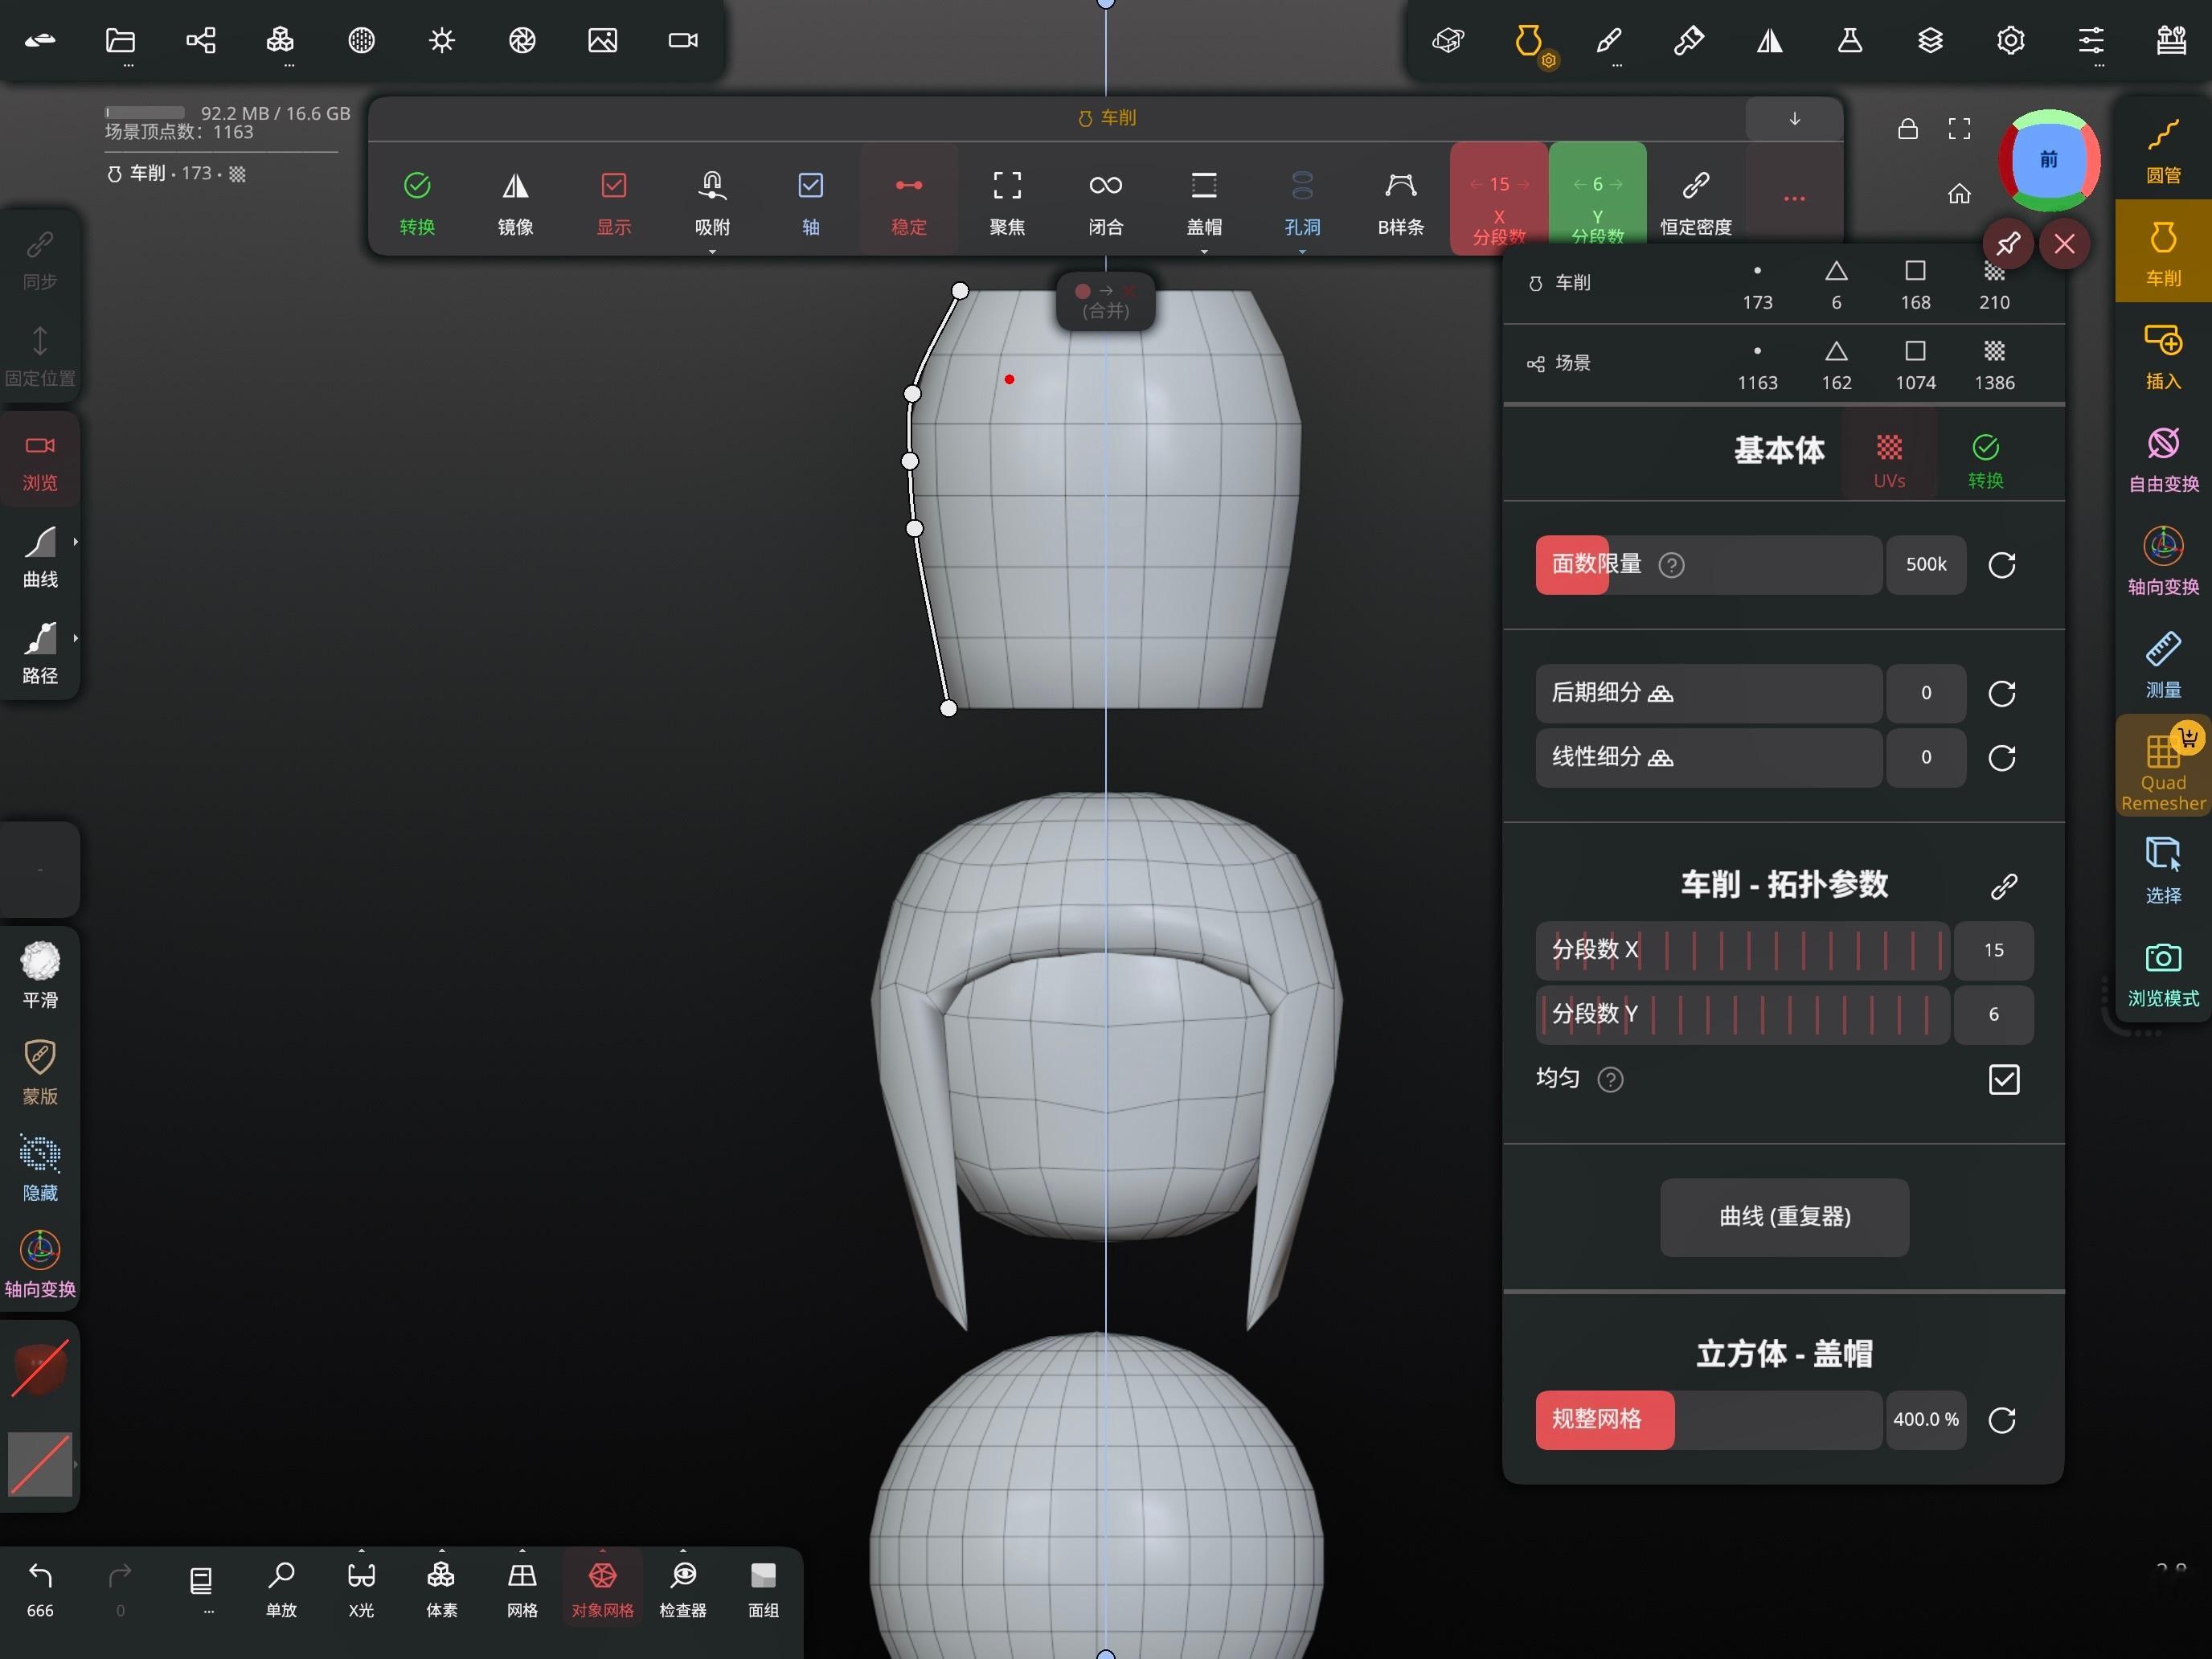The width and height of the screenshot is (2212, 1659).
Task: Open the files folder icon
Action: click(x=120, y=40)
